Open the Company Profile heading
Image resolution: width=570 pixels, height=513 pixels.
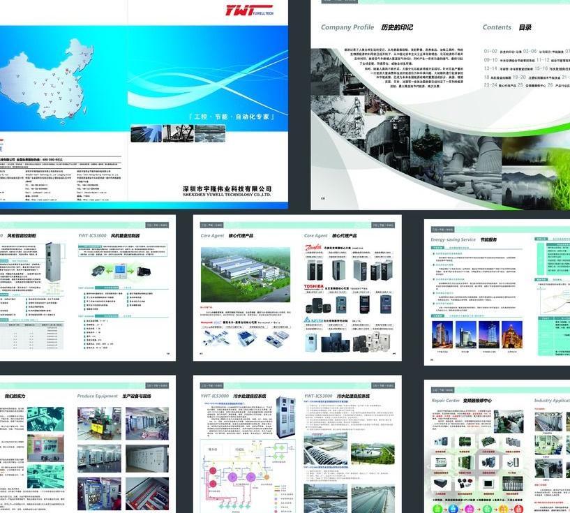[x=347, y=27]
